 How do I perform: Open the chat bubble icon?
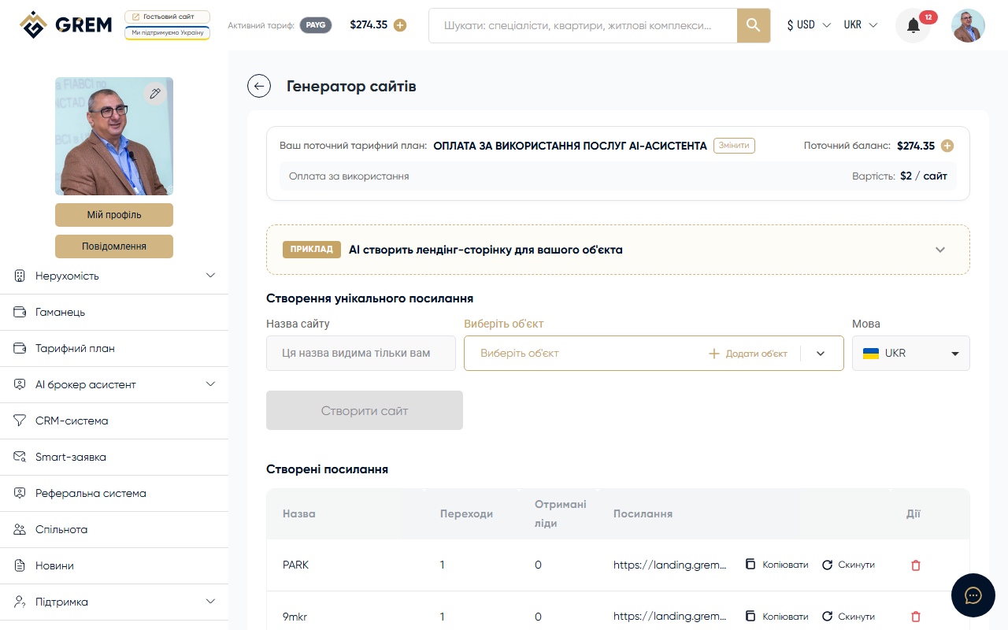coord(973,595)
